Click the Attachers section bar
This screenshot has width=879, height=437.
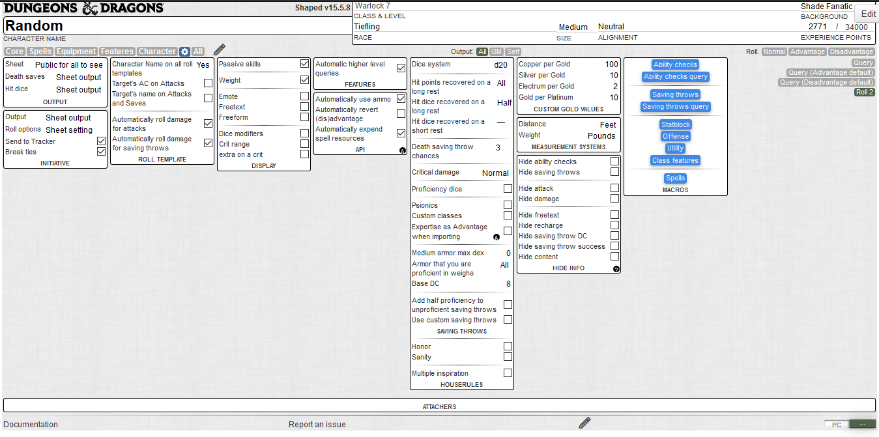(x=439, y=406)
